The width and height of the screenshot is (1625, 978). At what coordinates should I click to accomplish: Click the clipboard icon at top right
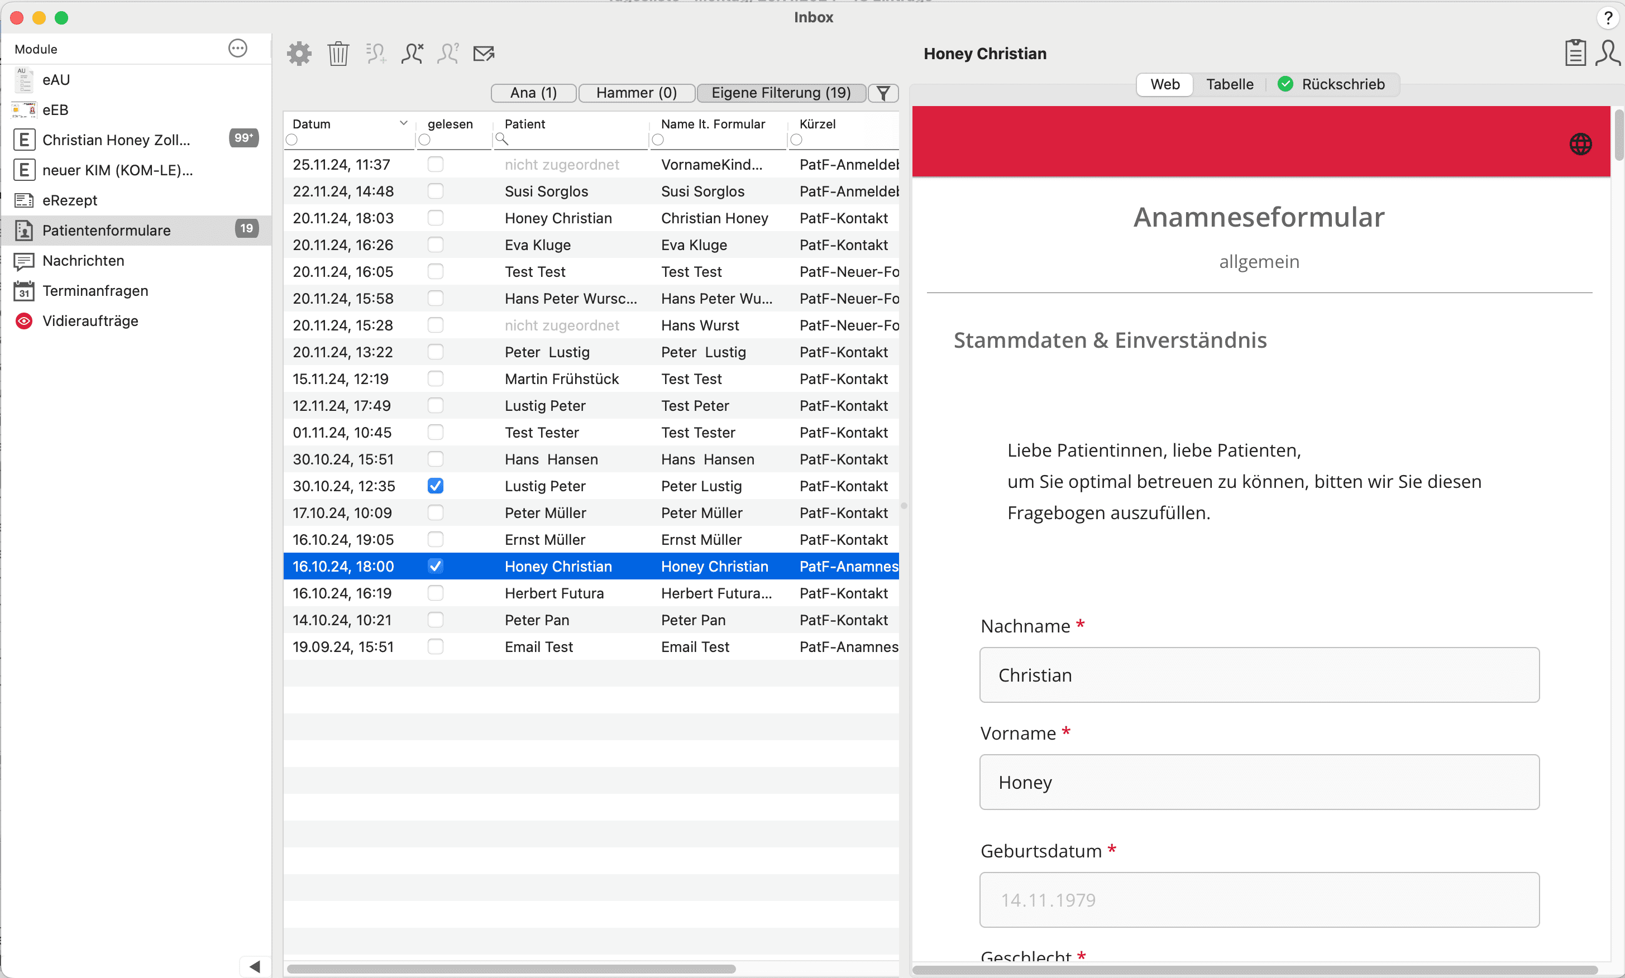(1575, 52)
